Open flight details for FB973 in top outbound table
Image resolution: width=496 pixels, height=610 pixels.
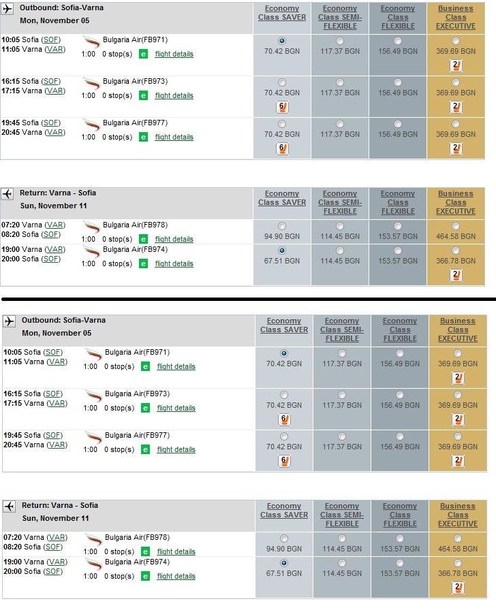[x=174, y=96]
